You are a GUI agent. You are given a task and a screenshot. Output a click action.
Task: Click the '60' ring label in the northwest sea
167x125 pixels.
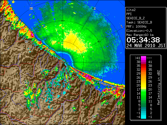(x=31, y=8)
